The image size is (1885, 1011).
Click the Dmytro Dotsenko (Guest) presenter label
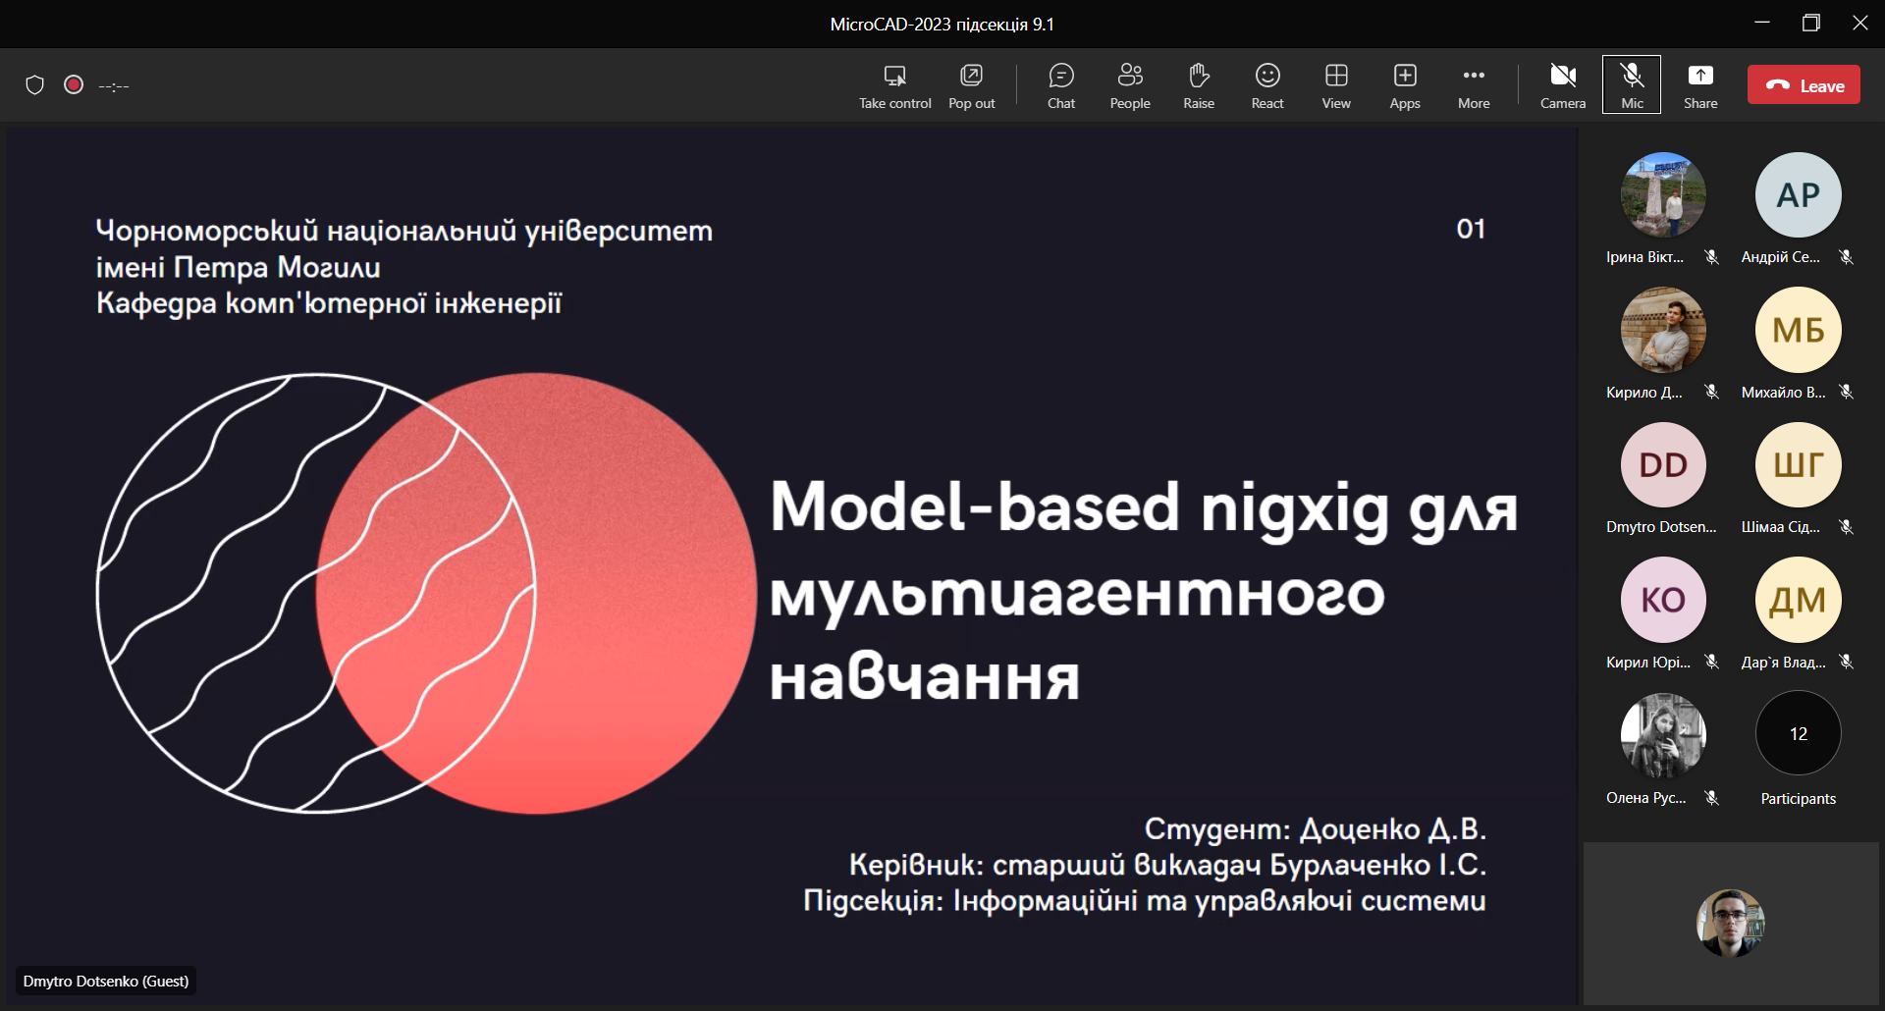[x=106, y=981]
